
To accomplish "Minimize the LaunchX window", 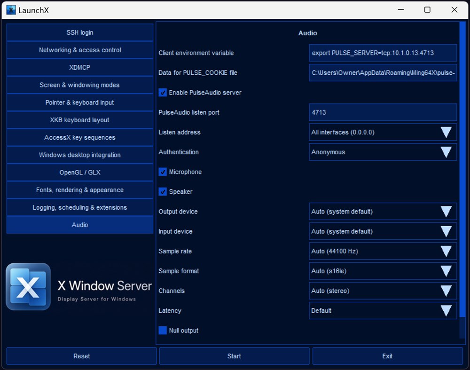I will (x=401, y=9).
